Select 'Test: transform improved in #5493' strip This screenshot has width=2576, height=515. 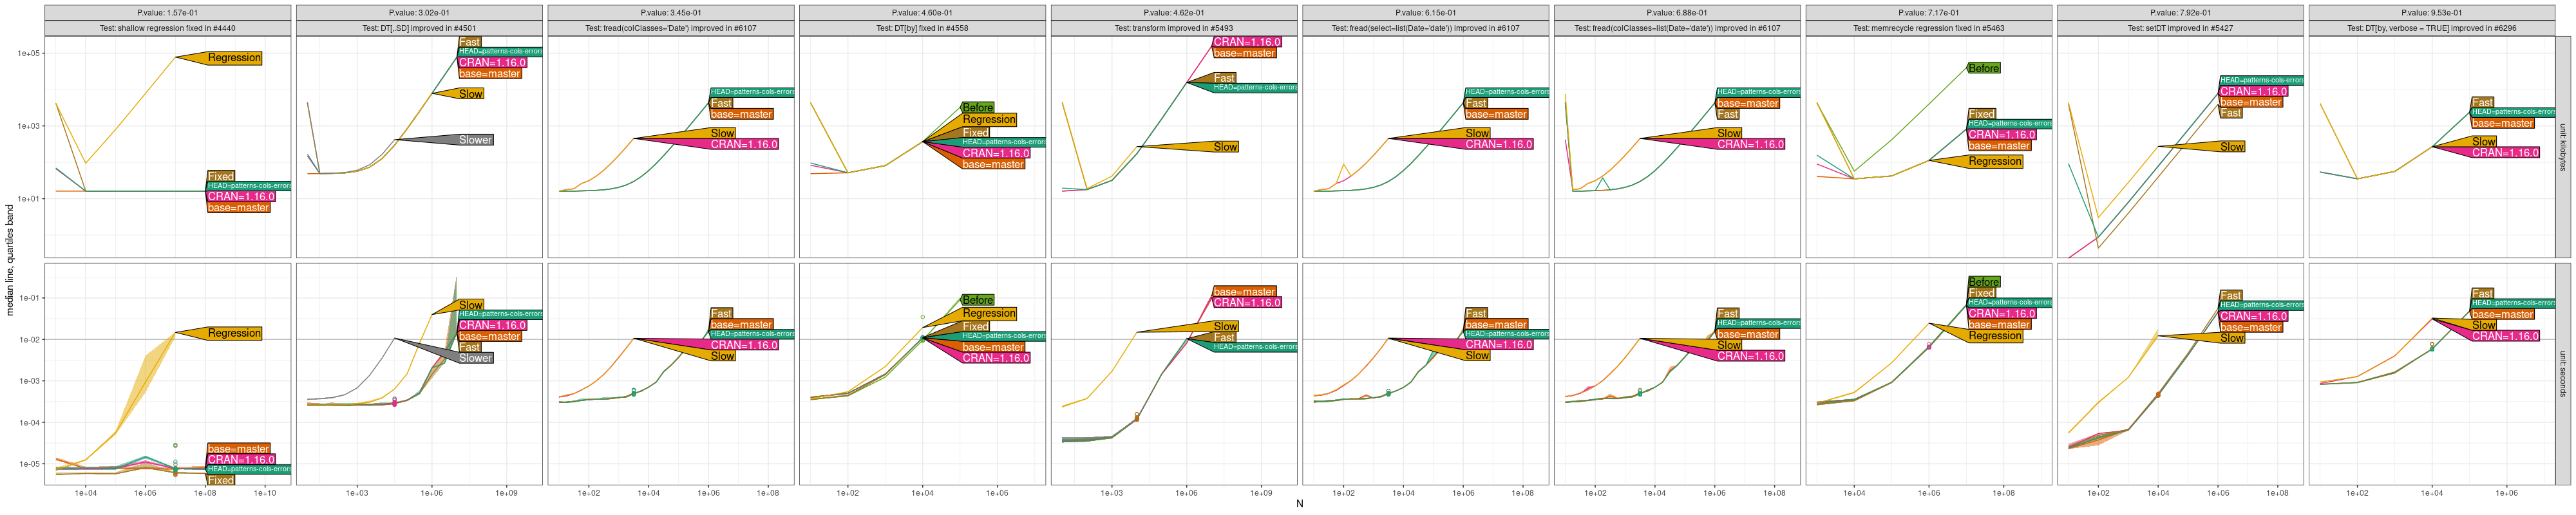click(x=1174, y=28)
